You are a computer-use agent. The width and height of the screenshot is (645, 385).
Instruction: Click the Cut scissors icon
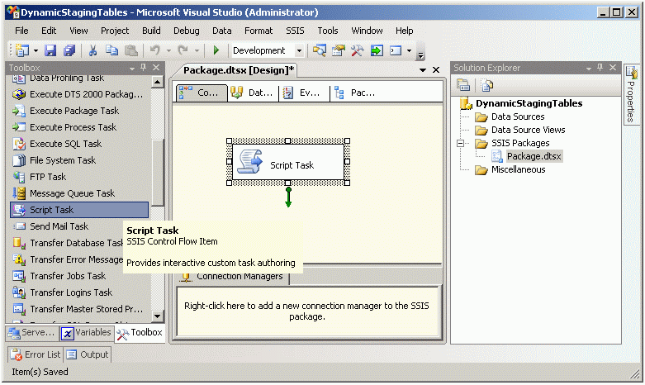point(93,50)
